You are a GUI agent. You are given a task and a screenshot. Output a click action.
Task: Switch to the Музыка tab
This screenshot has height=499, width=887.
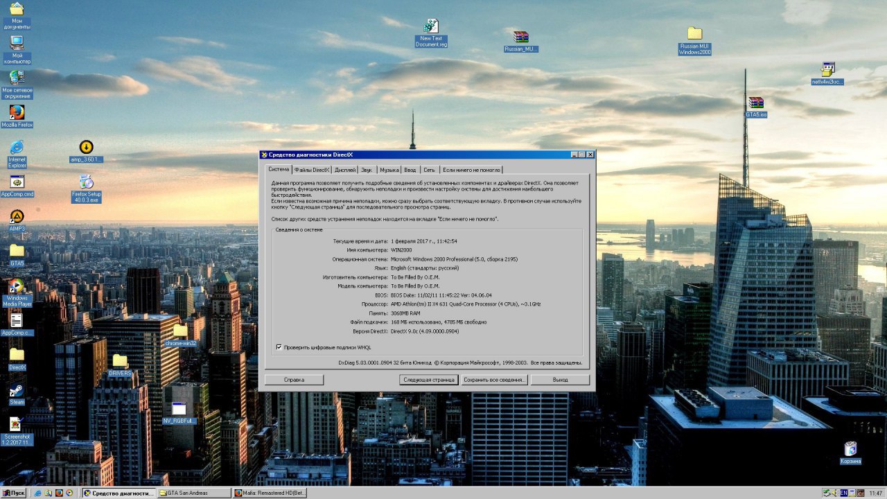389,170
